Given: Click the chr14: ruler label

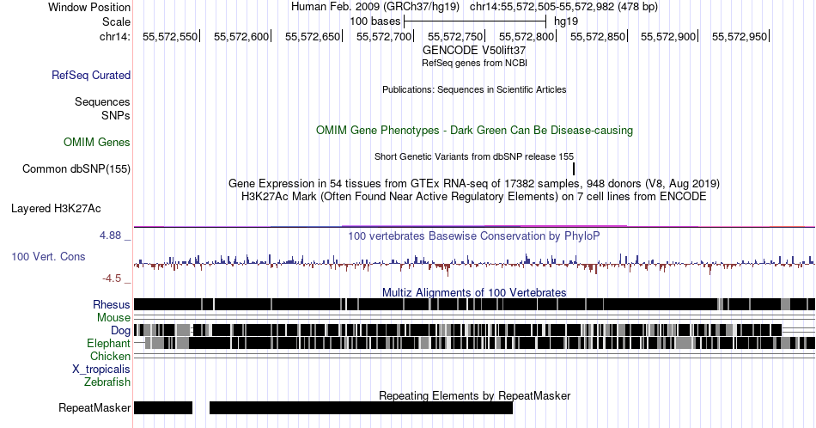Looking at the screenshot, I should tap(114, 36).
